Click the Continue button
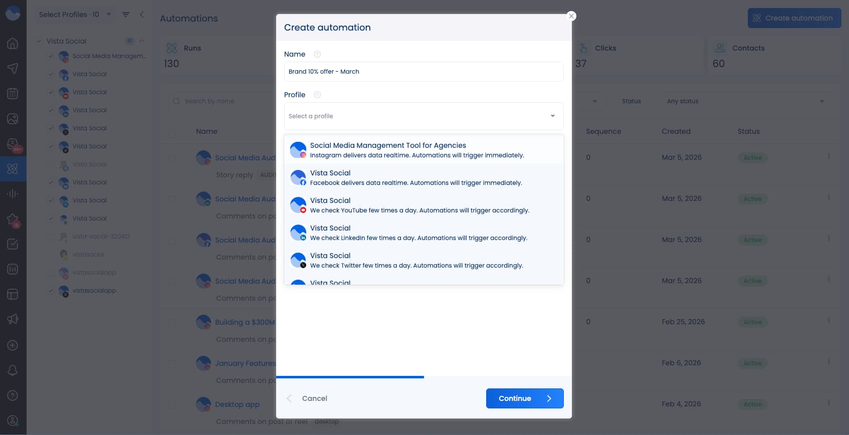 point(525,398)
